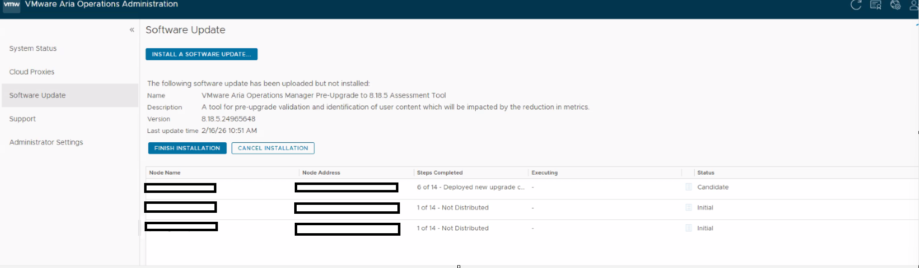919x268 pixels.
Task: Click last update time 2/16/26 10:51 AM
Action: (229, 130)
